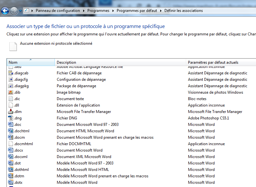Image resolution: width=256 pixels, height=187 pixels.
Task: Select the .docx Word document icon
Action: coord(11,150)
